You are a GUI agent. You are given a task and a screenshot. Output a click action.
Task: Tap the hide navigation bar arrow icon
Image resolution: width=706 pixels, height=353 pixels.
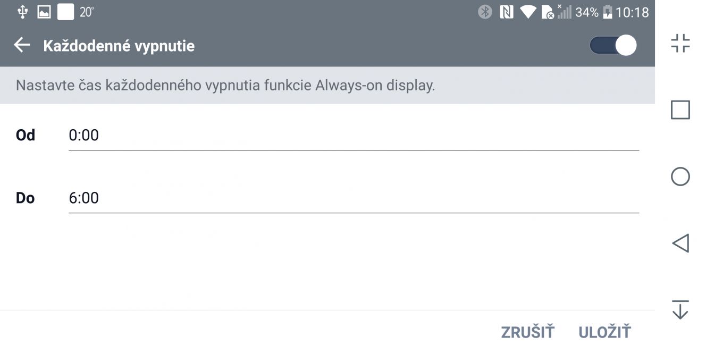680,309
